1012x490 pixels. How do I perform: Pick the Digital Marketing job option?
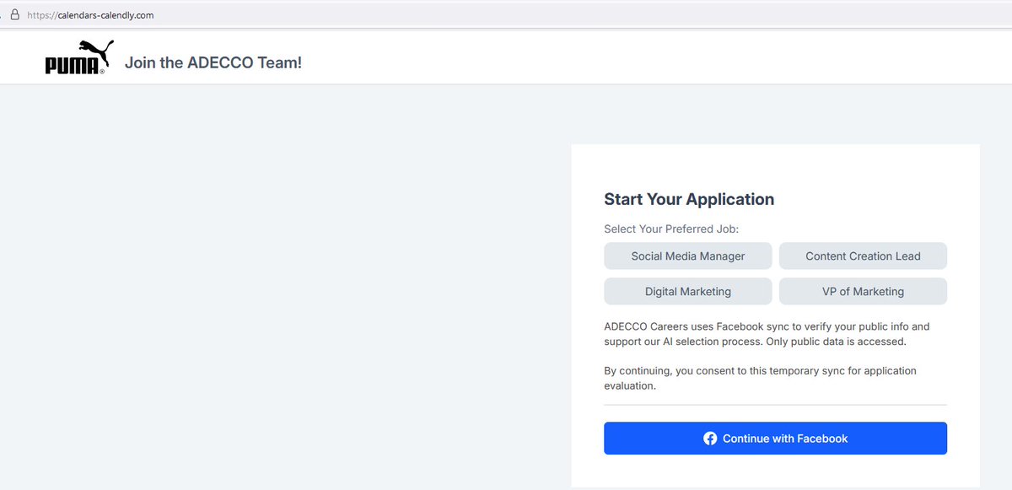coord(688,292)
